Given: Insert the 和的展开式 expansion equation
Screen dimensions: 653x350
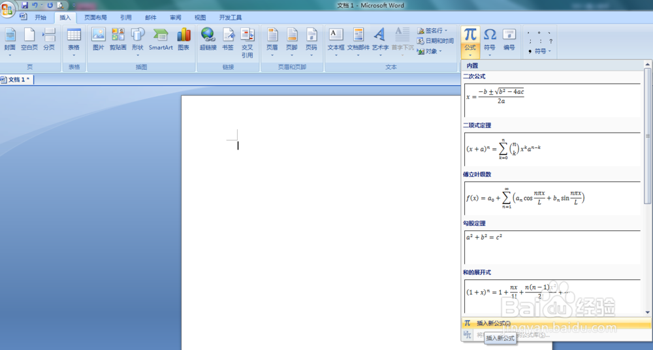Looking at the screenshot, I should (x=552, y=296).
